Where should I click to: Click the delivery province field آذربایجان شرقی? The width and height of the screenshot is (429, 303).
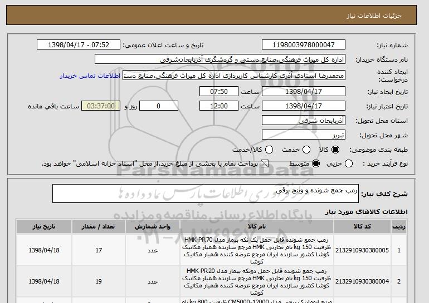point(304,121)
